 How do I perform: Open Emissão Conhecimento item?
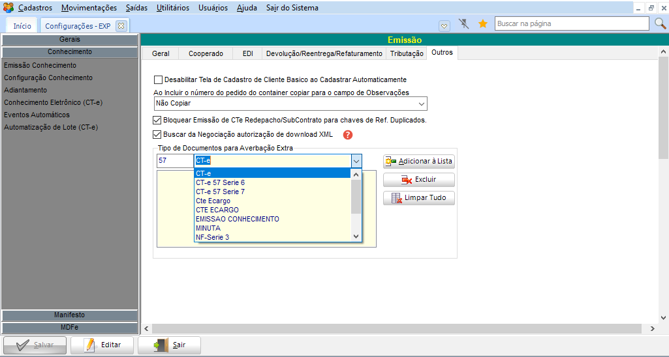[40, 65]
